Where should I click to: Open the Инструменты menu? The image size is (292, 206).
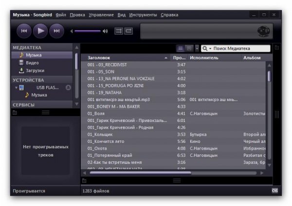tap(143, 15)
